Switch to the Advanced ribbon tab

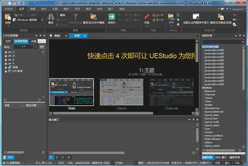[x=122, y=9]
